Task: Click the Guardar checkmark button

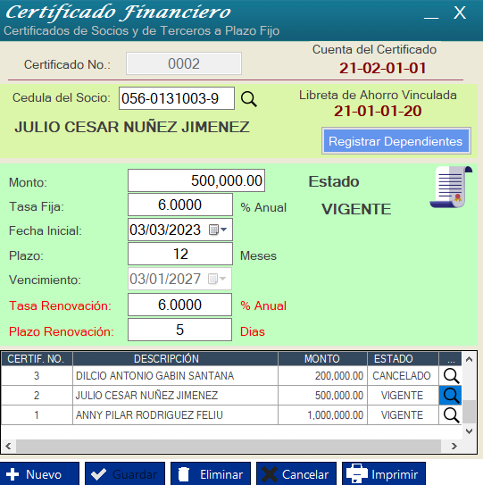Action: 125,474
